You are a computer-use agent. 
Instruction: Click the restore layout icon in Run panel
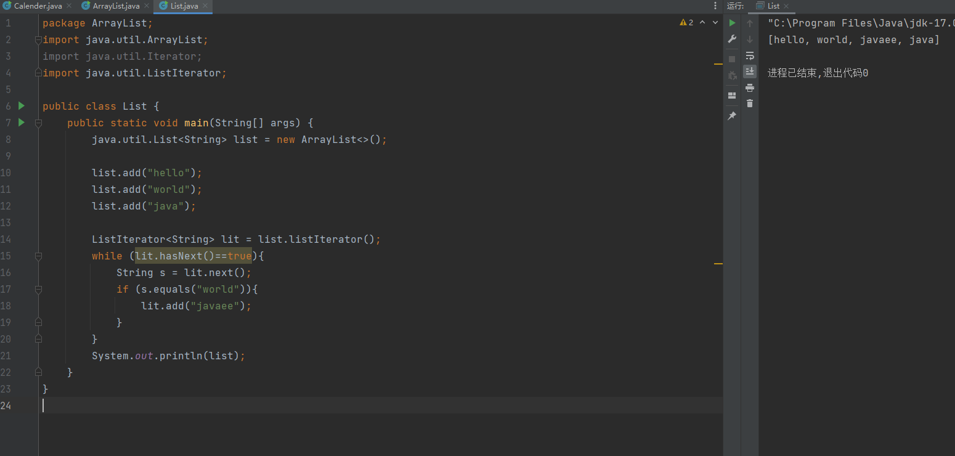(x=732, y=96)
